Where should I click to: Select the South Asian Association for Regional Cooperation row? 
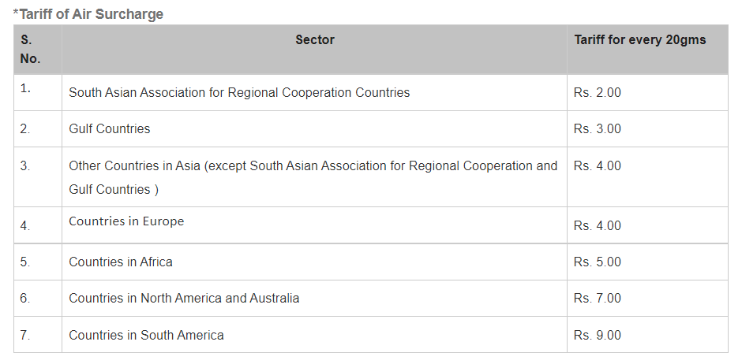click(x=371, y=92)
